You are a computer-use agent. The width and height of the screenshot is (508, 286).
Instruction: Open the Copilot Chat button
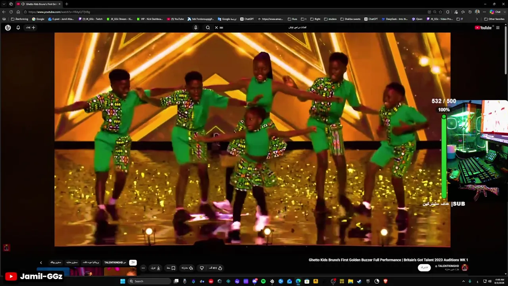[495, 12]
